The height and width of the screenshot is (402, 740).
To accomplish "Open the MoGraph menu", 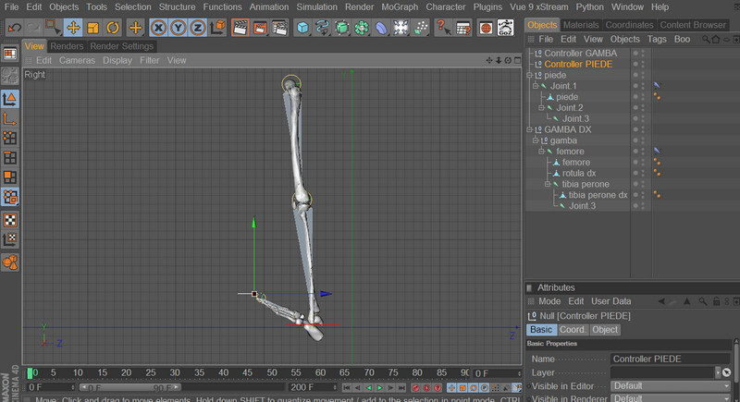I will click(401, 6).
